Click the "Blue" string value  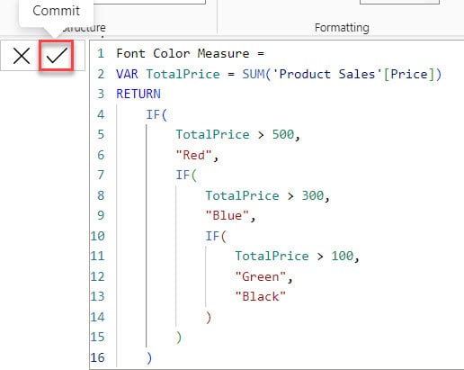pos(228,215)
